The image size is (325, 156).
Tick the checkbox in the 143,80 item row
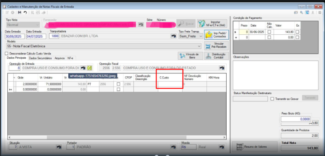click(119, 84)
